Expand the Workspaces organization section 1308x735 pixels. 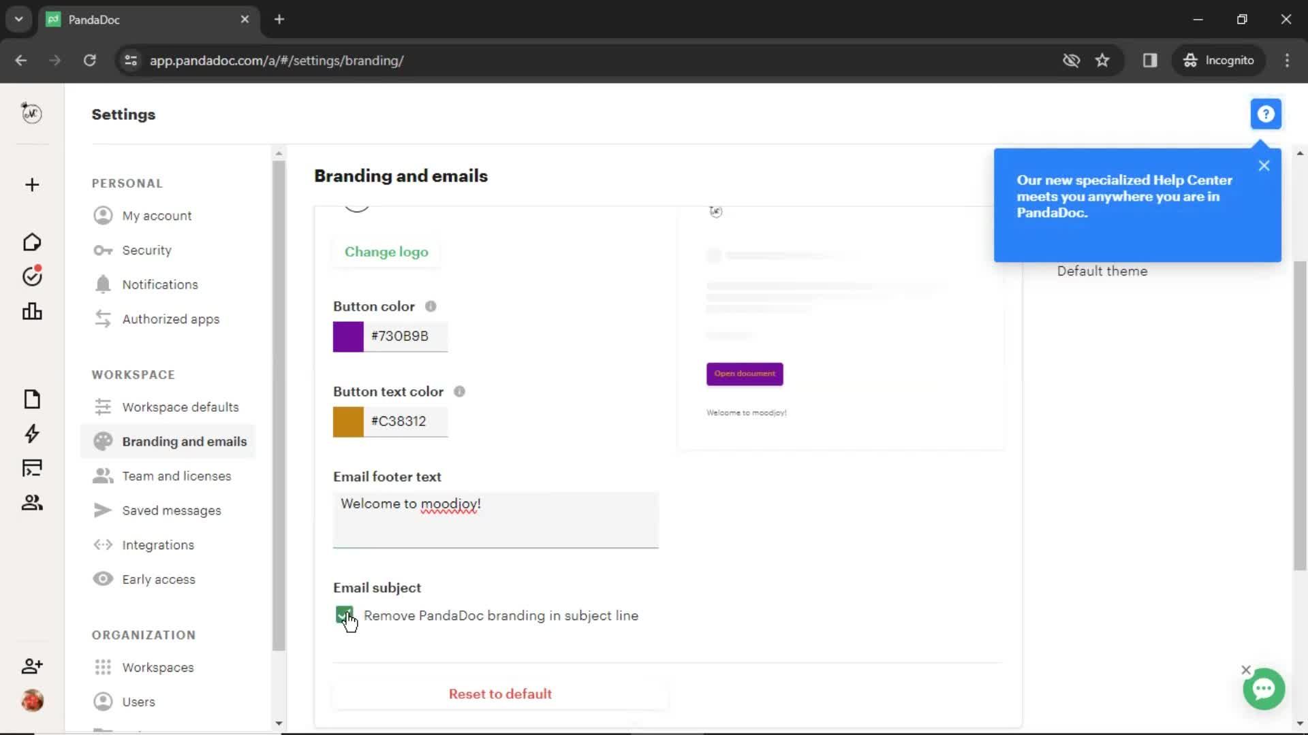coord(157,667)
